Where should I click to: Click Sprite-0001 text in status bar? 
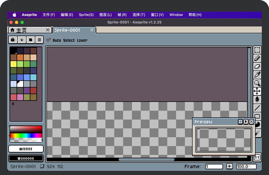click(x=23, y=166)
